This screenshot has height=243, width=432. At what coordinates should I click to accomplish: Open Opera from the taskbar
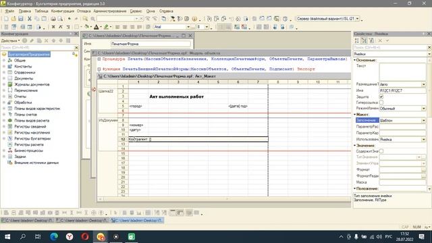coord(85,237)
